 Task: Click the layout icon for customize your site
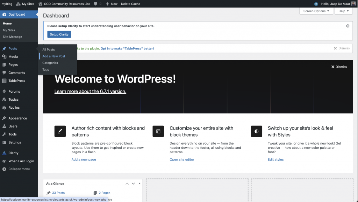[158, 131]
